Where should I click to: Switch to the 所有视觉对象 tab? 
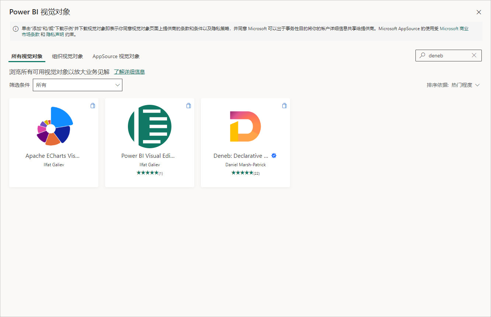[27, 56]
